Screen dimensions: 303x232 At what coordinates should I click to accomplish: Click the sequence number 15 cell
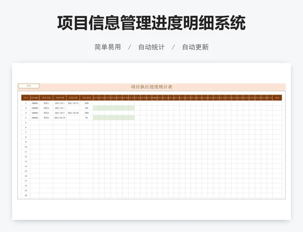coord(26,171)
